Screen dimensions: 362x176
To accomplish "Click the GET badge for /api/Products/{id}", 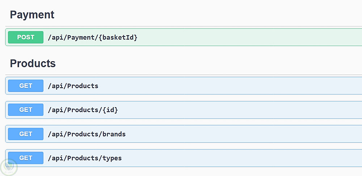I will [26, 110].
